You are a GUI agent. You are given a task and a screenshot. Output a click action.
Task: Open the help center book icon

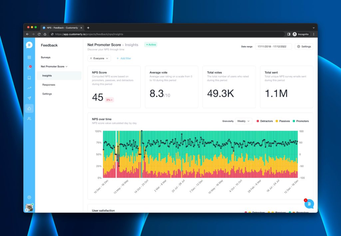click(x=29, y=78)
